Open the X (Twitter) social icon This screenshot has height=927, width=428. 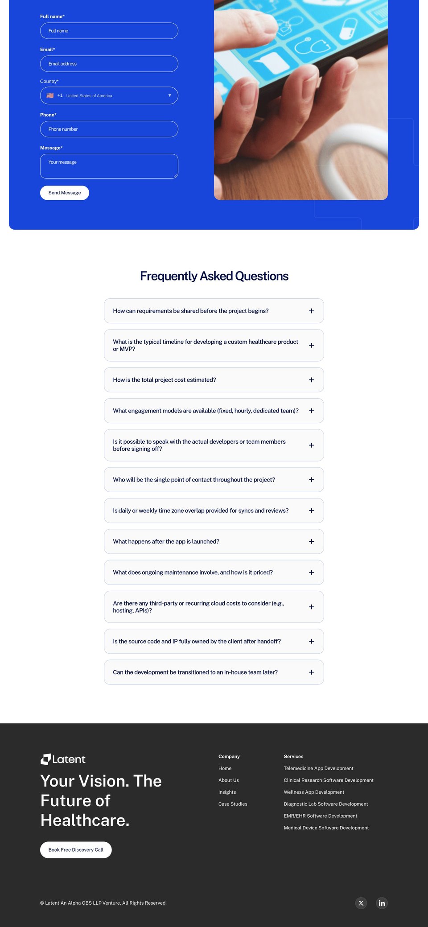point(361,903)
